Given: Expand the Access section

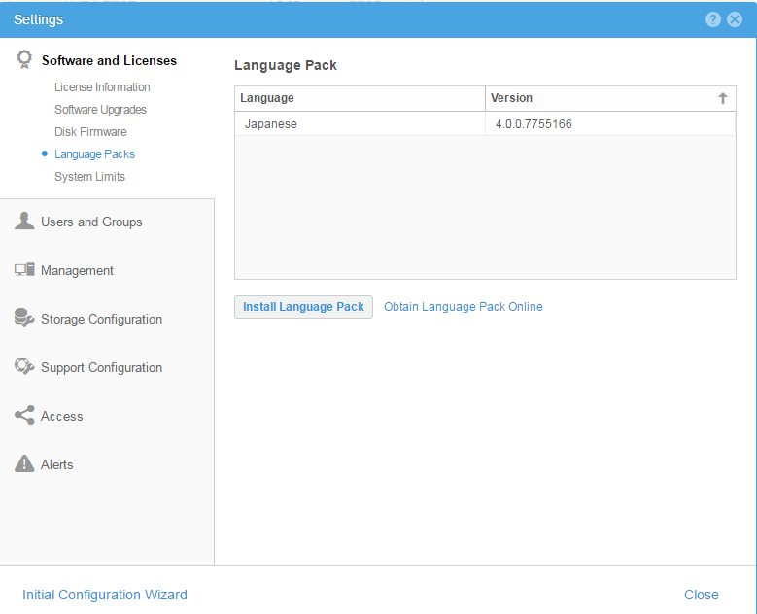Looking at the screenshot, I should click(x=62, y=416).
